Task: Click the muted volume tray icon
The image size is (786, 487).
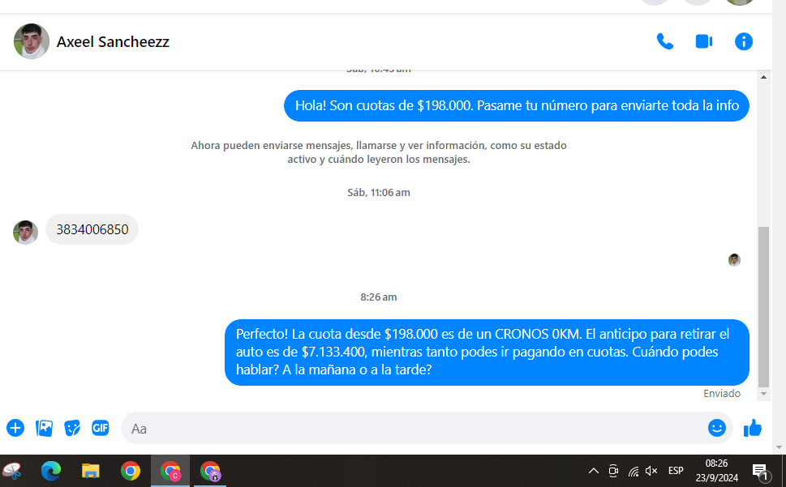Action: [651, 471]
